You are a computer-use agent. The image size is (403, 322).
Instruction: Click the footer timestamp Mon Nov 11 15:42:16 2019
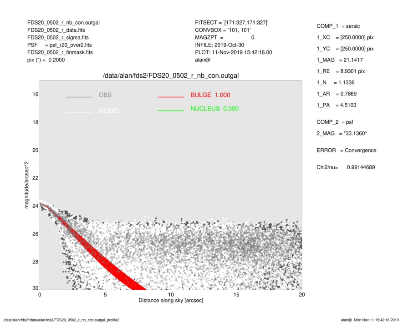(x=376, y=320)
